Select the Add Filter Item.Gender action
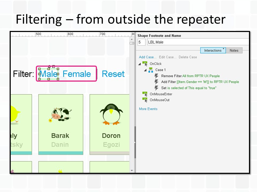257x192 pixels. pos(200,82)
